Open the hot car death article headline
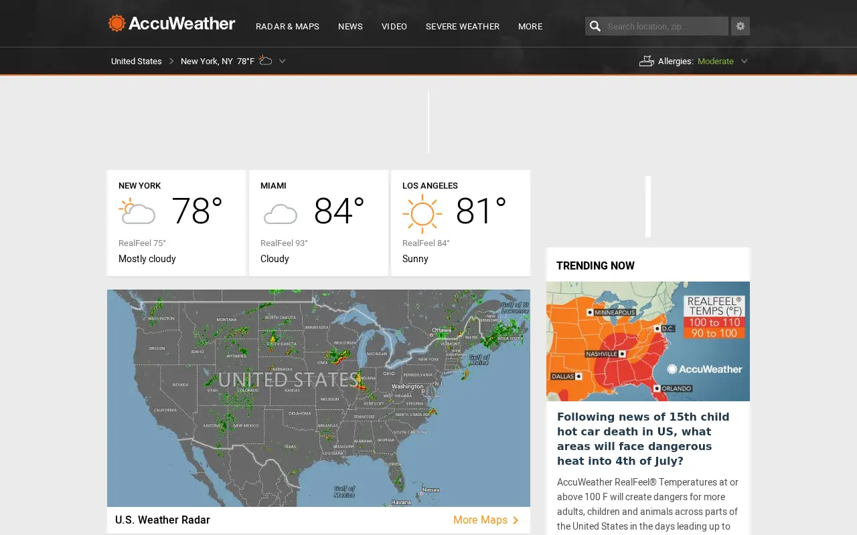 643,439
